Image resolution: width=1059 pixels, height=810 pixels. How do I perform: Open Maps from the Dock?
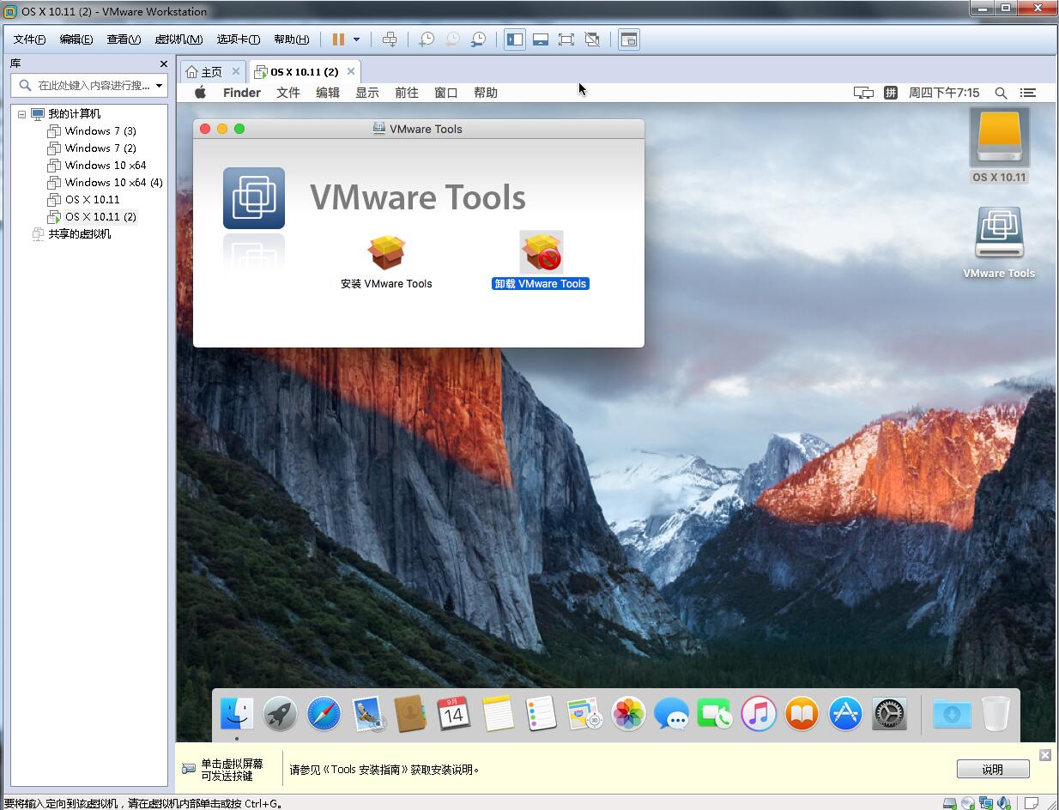pos(585,713)
